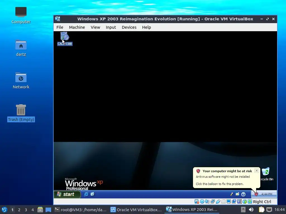Open the file manager from the panel
286x214 pixels.
[x=40, y=210]
